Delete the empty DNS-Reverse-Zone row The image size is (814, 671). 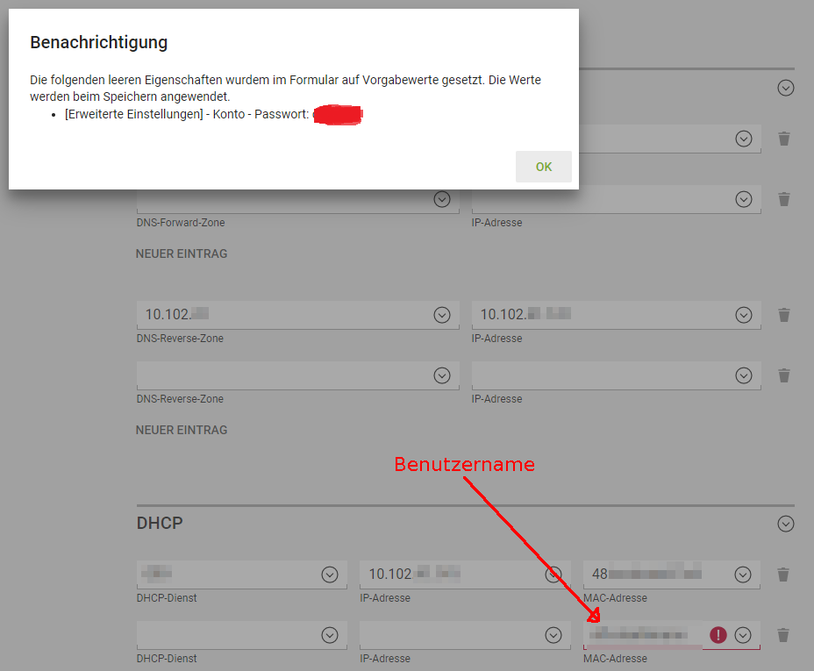tap(784, 375)
